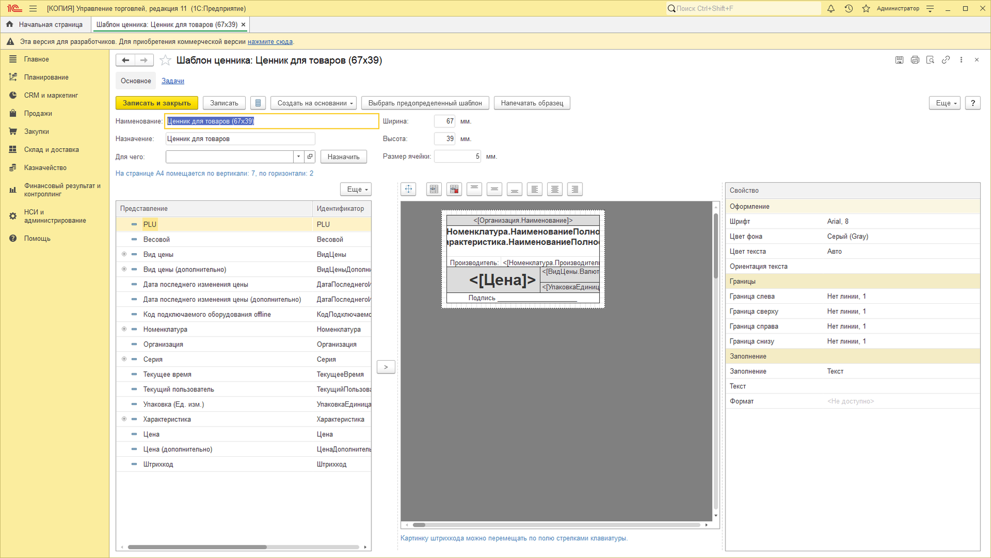Add template to favorites with star icon

(x=165, y=61)
